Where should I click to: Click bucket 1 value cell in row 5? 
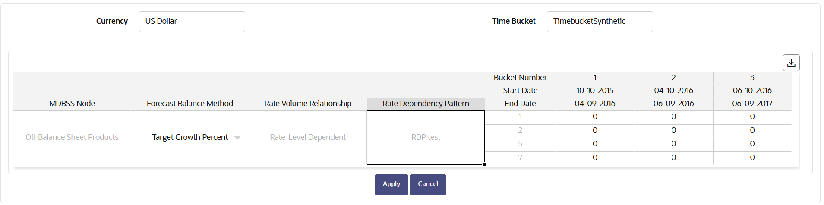coord(595,144)
